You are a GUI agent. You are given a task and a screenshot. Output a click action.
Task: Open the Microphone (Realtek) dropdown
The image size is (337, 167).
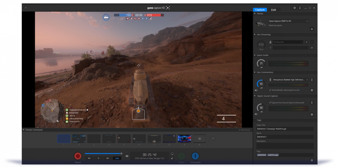290,80
